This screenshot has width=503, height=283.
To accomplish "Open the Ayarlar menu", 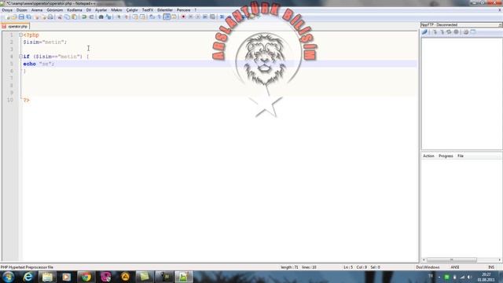I will pos(101,10).
